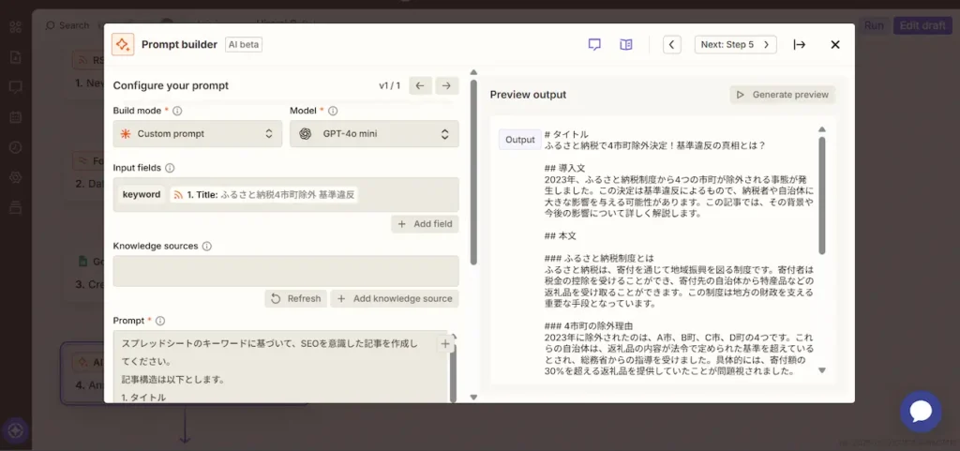Image resolution: width=960 pixels, height=451 pixels.
Task: Click the next version arrow
Action: point(447,85)
